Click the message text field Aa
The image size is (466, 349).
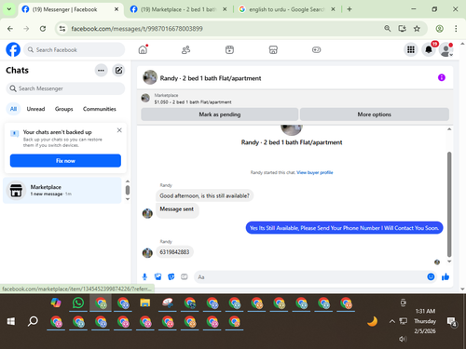pos(310,277)
